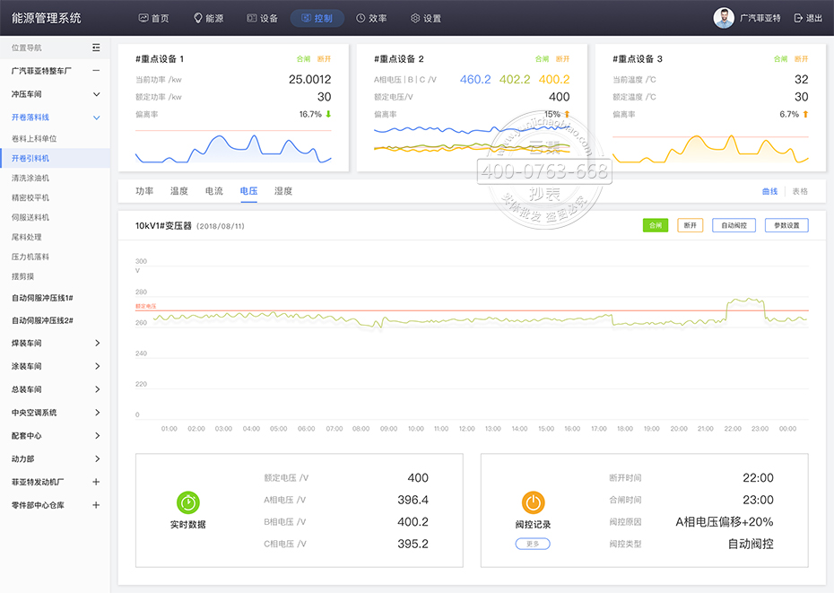Collapse the 开卷落料线 section
The image size is (834, 593).
(97, 118)
